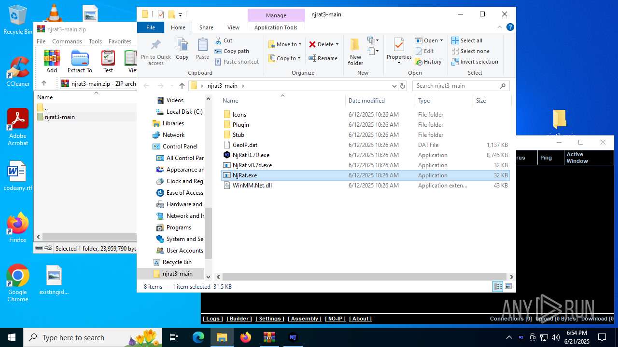This screenshot has height=347, width=618.
Task: Click the History button
Action: [x=428, y=62]
